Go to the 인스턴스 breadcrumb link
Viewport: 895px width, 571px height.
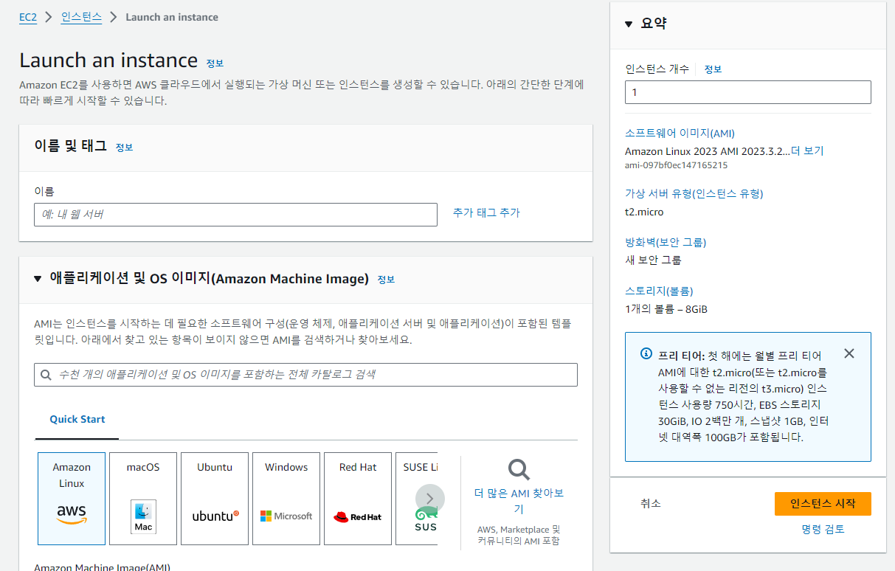click(81, 17)
